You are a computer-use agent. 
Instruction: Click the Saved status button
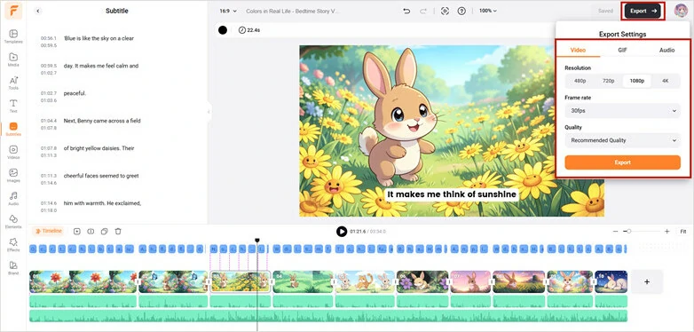click(x=605, y=11)
